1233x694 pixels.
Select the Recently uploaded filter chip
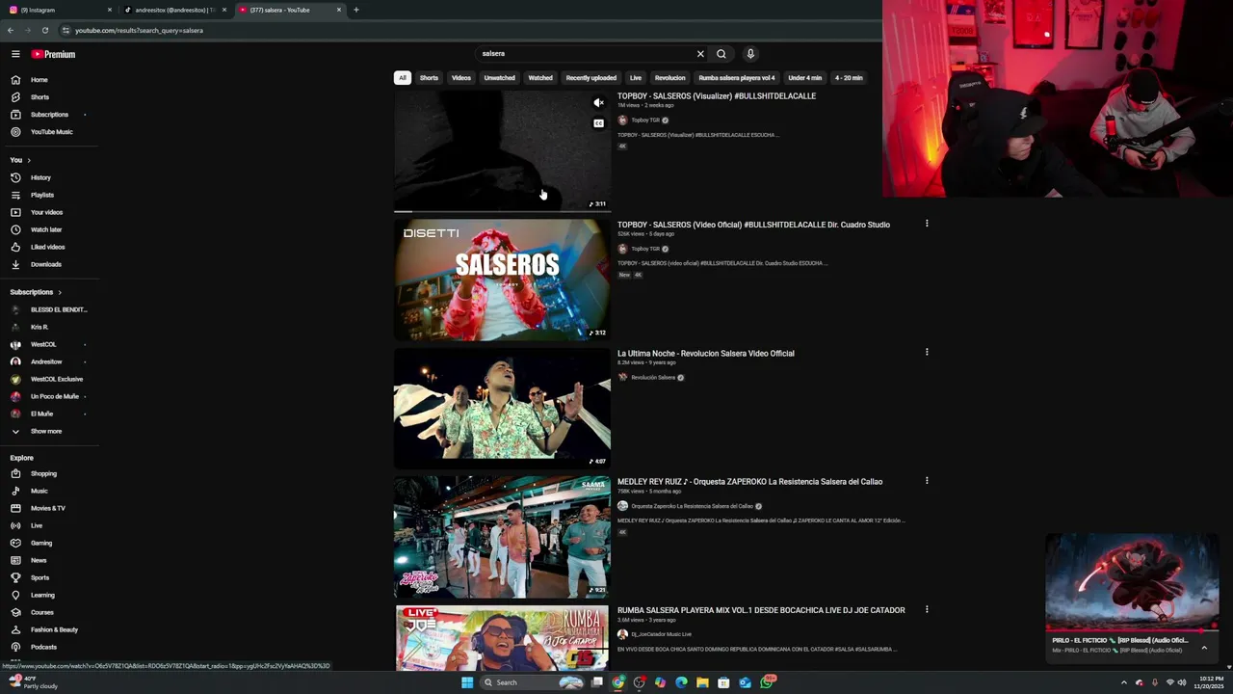pos(591,78)
